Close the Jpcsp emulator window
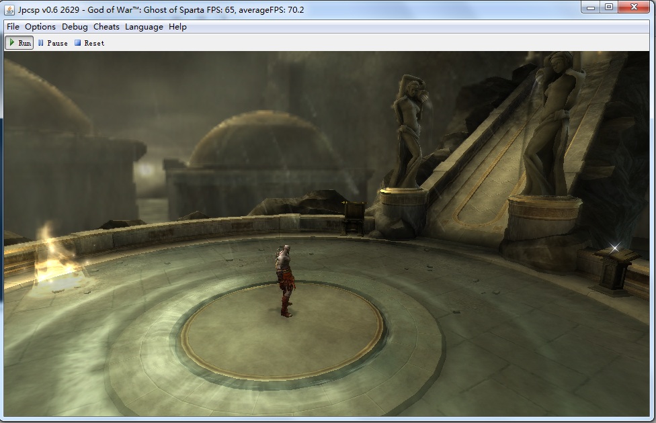The height and width of the screenshot is (423, 656). 634,7
